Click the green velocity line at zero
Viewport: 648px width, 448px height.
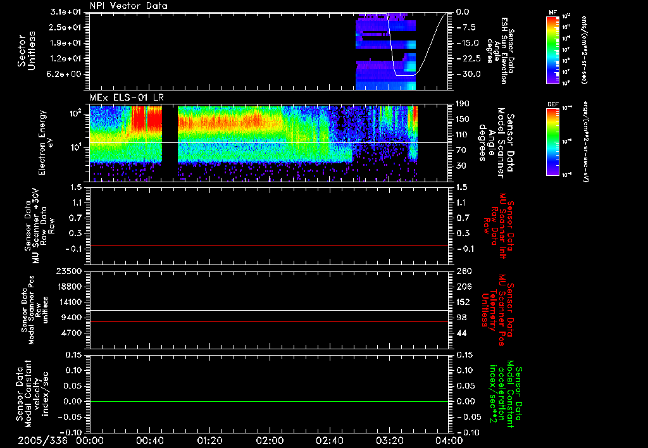tap(269, 401)
